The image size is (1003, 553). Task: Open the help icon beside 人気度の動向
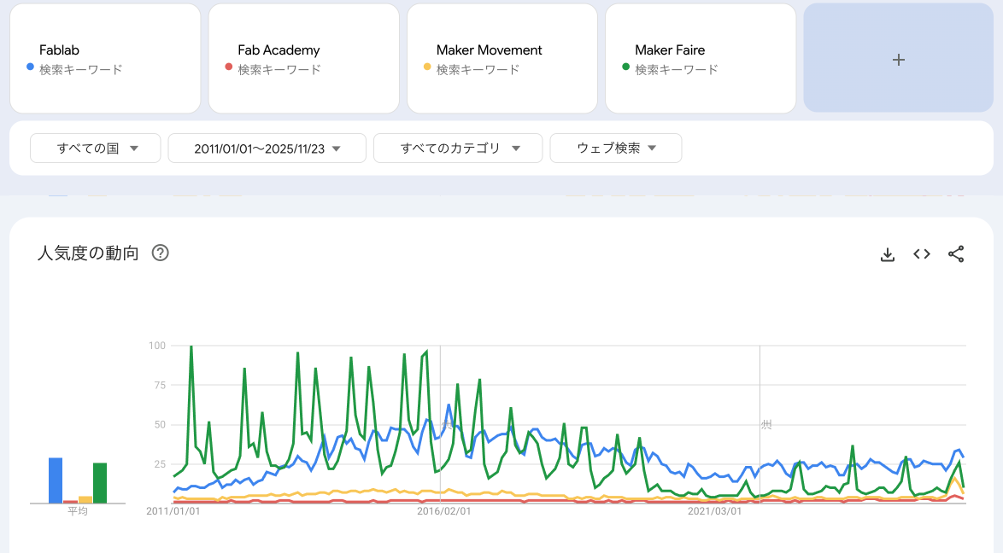pos(160,253)
